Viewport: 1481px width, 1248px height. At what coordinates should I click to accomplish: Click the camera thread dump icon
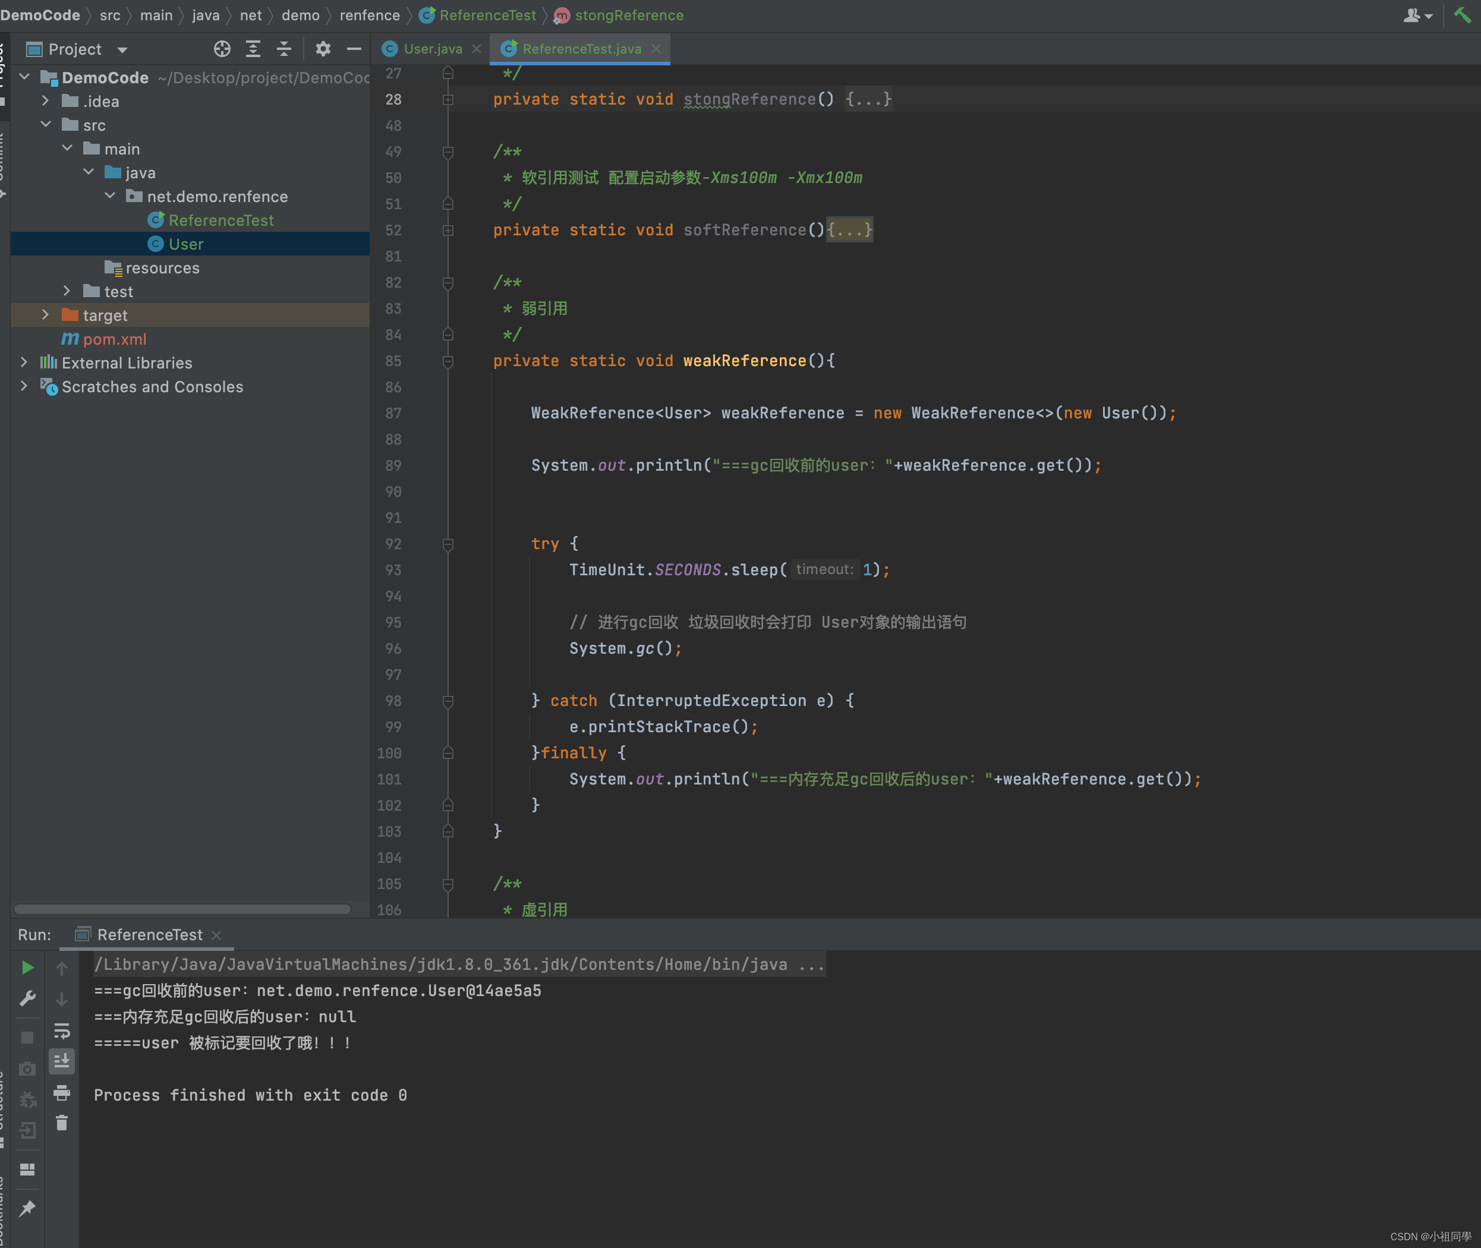pos(27,1069)
